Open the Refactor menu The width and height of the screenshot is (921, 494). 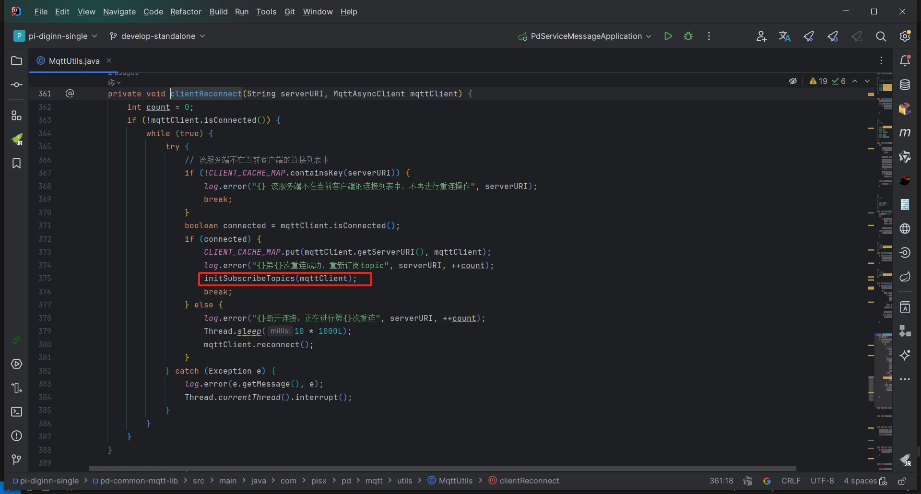185,12
